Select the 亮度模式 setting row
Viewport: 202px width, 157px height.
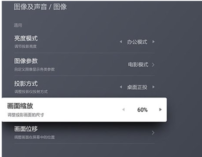[85, 42]
